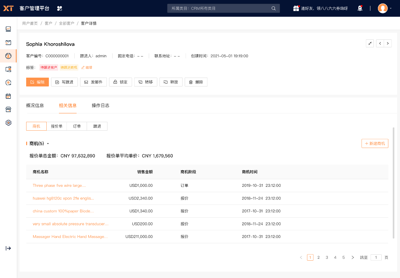Open the avatar dropdown menu
400x278 pixels.
tap(383, 8)
